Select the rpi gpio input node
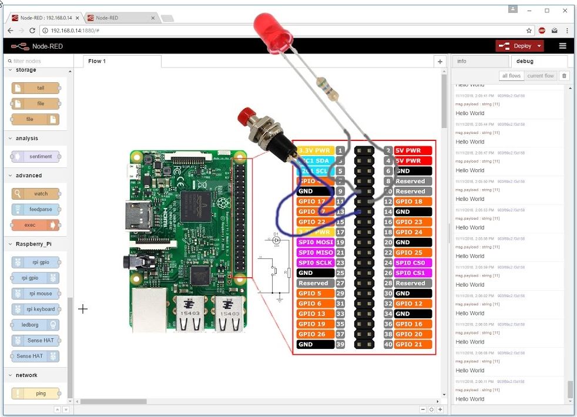This screenshot has width=577, height=417. pos(35,262)
